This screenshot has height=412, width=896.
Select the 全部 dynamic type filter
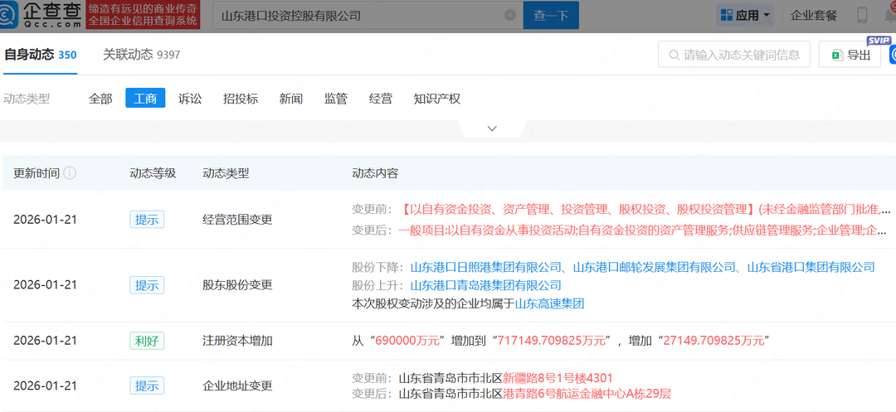[100, 99]
